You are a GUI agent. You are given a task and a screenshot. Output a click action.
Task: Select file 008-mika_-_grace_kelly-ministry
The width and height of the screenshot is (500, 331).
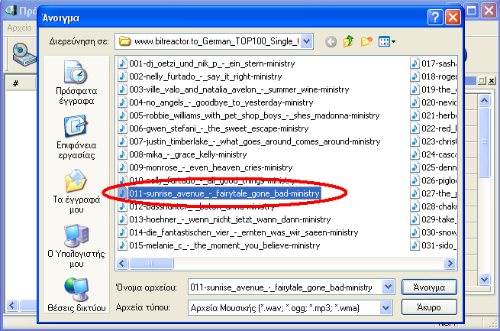182,154
